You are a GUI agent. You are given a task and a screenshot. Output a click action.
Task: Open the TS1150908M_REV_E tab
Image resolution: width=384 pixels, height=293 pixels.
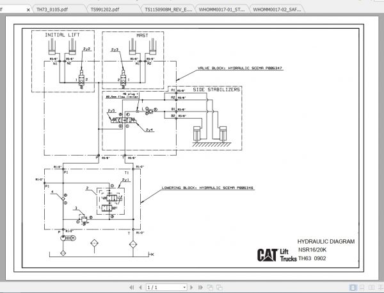point(168,10)
